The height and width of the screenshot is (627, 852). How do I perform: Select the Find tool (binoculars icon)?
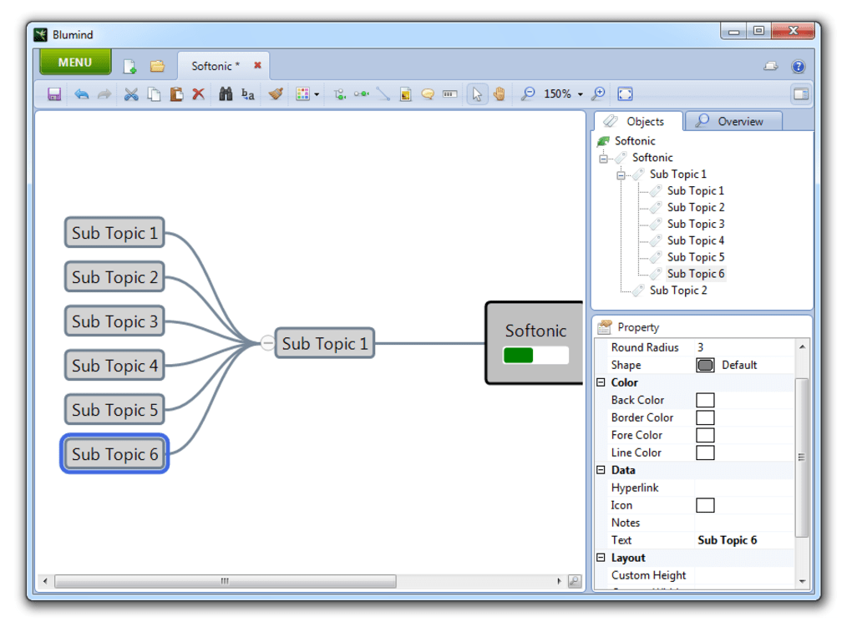tap(226, 94)
